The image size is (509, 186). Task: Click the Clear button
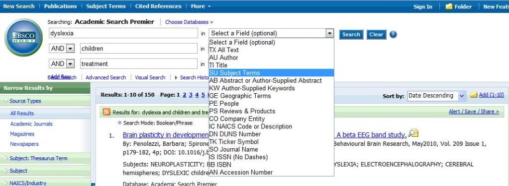click(x=376, y=35)
